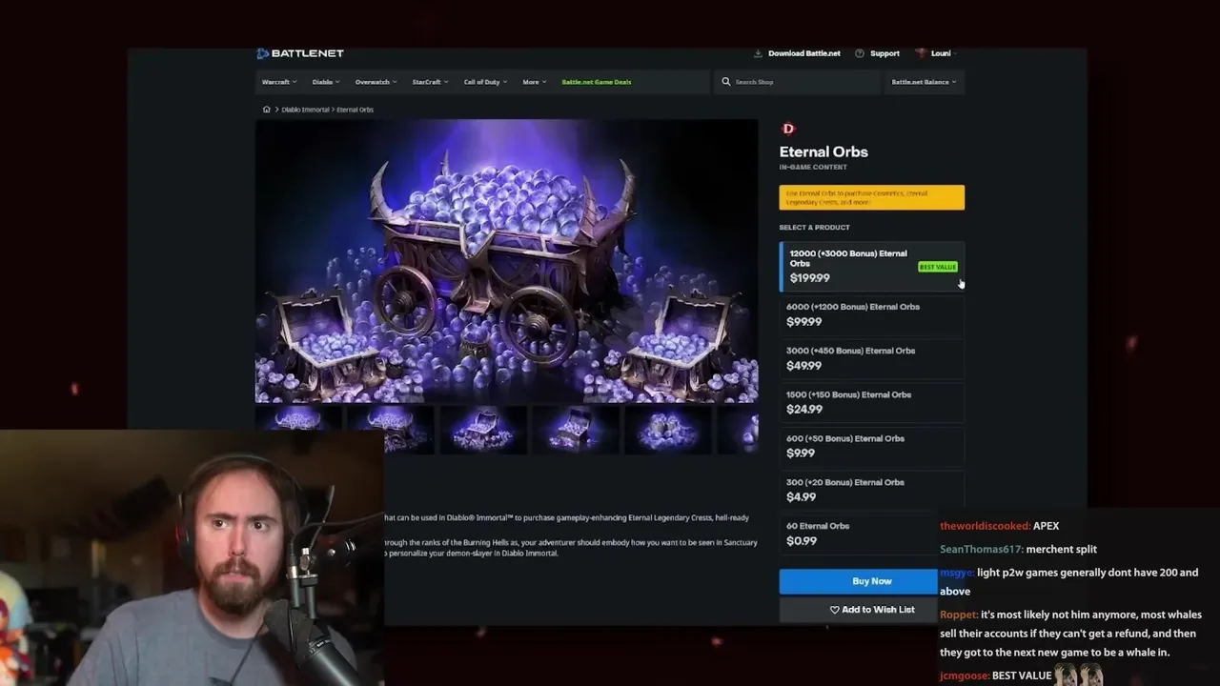Click jcmgoose's BEST VALUE chat message
Viewport: 1220px width, 686px height.
pyautogui.click(x=1022, y=676)
